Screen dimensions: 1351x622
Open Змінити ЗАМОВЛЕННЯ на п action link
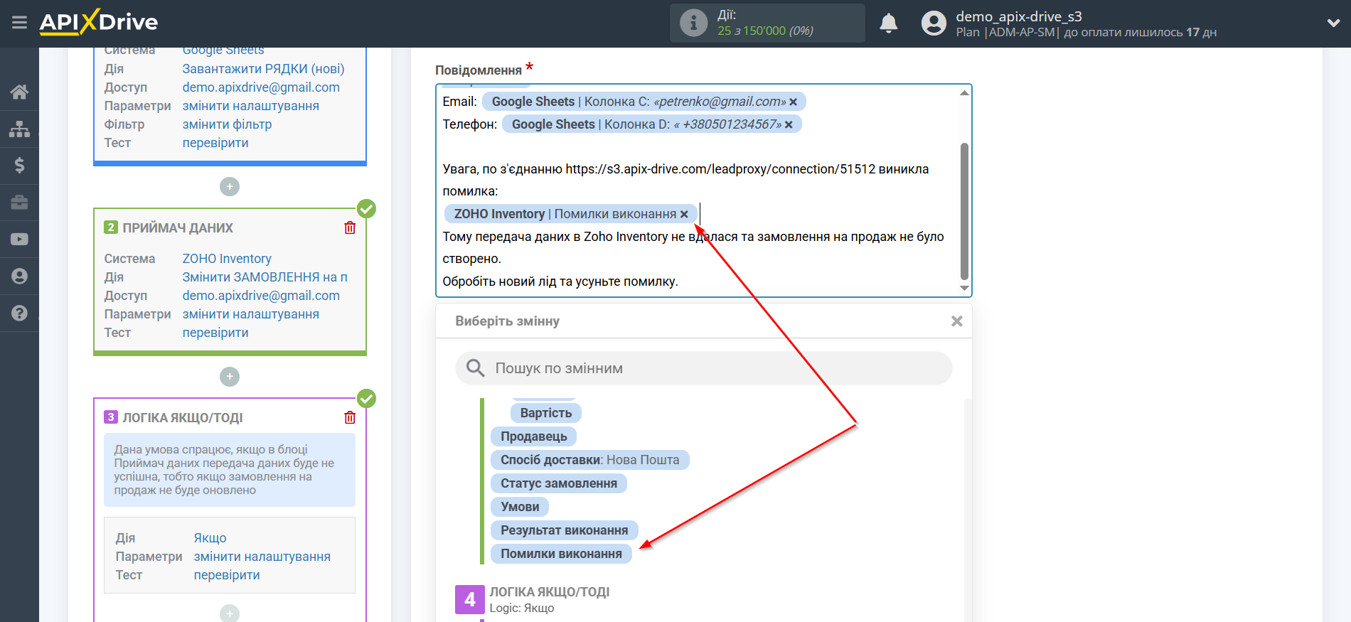tap(265, 277)
